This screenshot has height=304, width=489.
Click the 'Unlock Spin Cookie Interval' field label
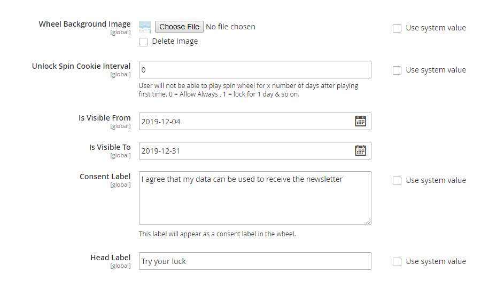click(81, 66)
